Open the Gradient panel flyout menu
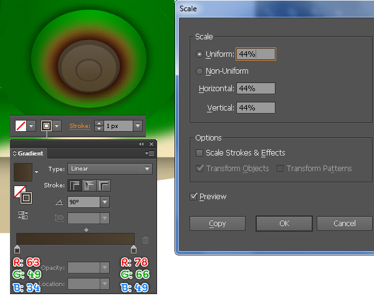Screen dimensions: 374x296 (150, 153)
